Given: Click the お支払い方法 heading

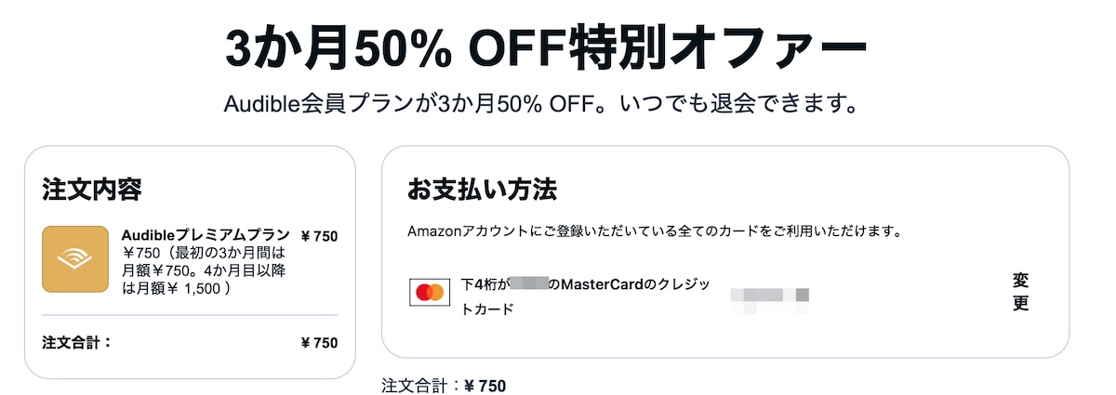Looking at the screenshot, I should [482, 190].
